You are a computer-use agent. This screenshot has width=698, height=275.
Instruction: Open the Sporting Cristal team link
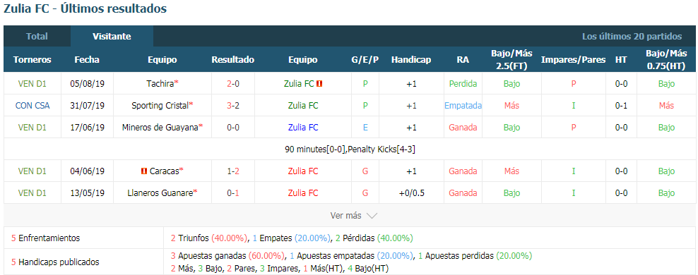pyautogui.click(x=160, y=106)
